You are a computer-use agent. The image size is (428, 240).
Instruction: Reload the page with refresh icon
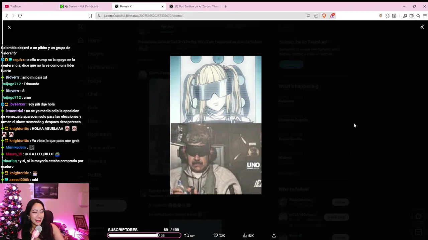20,16
